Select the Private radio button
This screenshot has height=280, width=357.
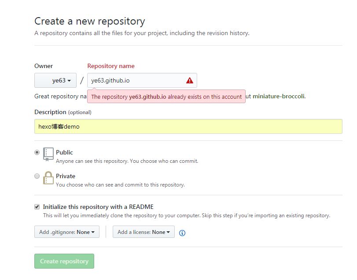pyautogui.click(x=37, y=176)
